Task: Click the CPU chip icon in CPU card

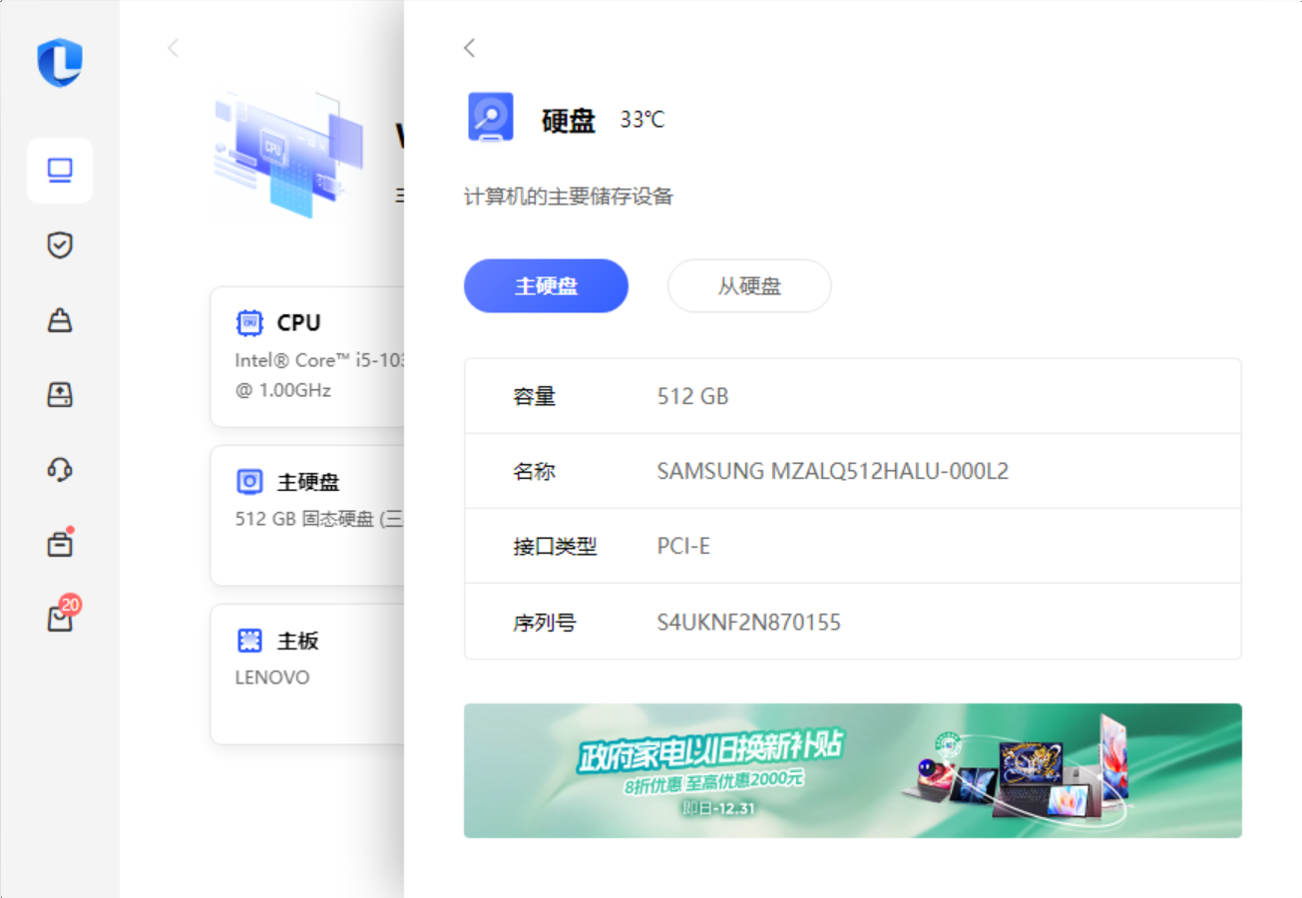Action: [248, 322]
